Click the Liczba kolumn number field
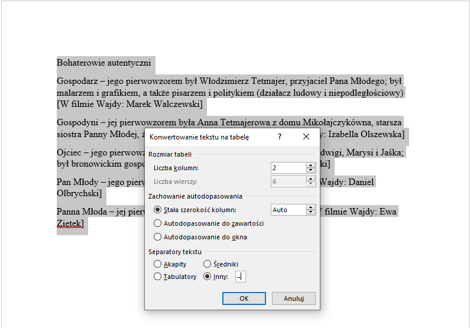The width and height of the screenshot is (470, 328). click(x=288, y=168)
